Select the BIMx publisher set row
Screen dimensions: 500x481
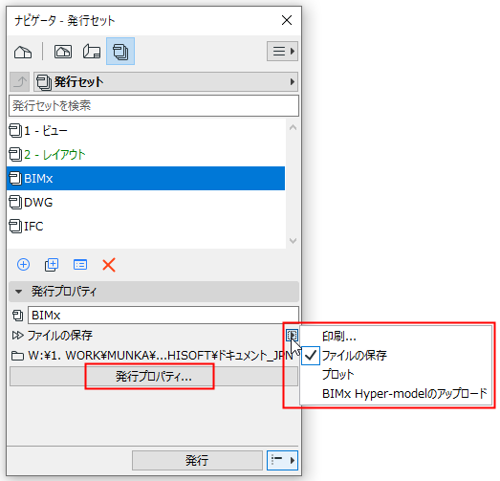(x=145, y=178)
